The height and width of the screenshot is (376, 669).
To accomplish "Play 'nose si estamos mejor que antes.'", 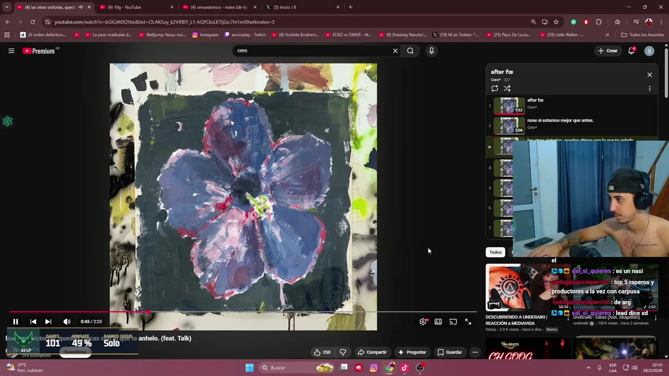I will (x=572, y=126).
